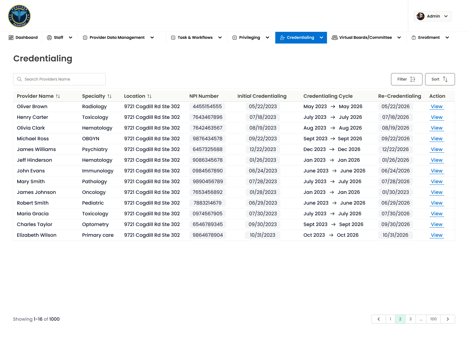Viewport: 468px width, 354px height.
Task: Open page 3 of results
Action: (410, 319)
